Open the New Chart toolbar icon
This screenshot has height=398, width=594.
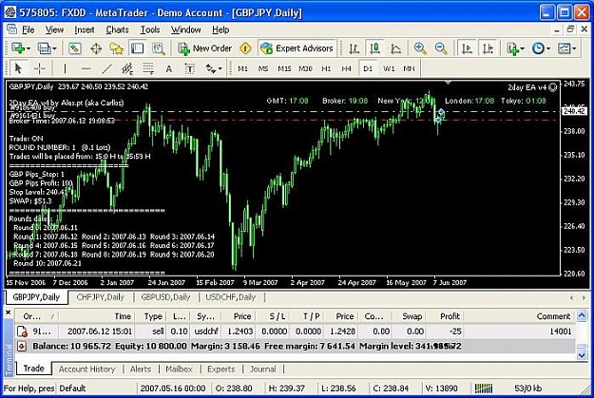point(18,48)
